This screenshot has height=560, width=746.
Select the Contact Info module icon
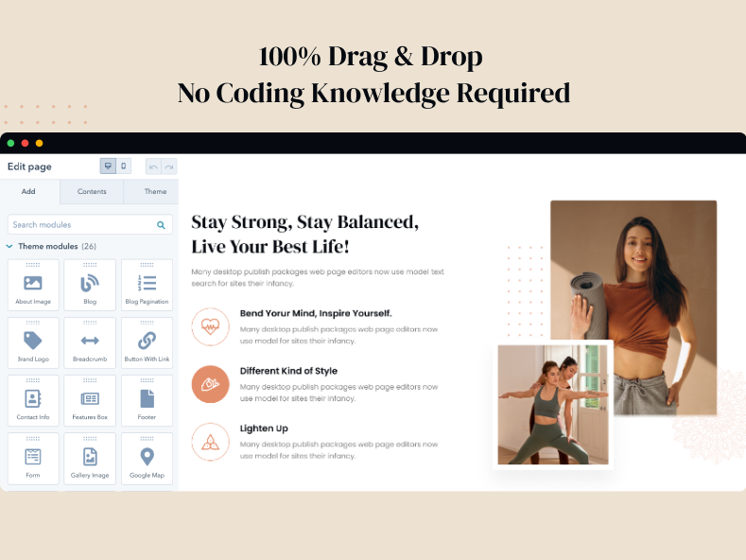(33, 398)
